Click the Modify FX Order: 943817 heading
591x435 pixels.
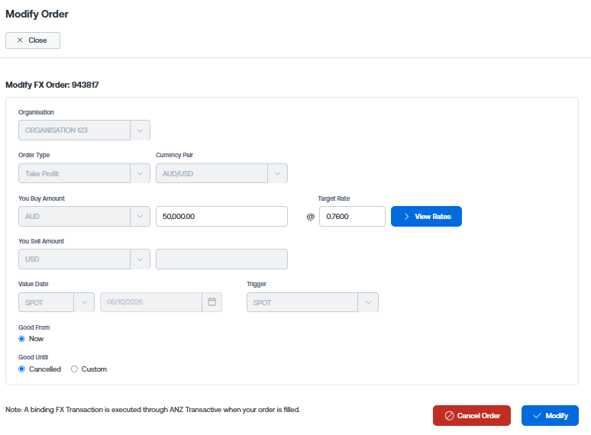point(52,85)
